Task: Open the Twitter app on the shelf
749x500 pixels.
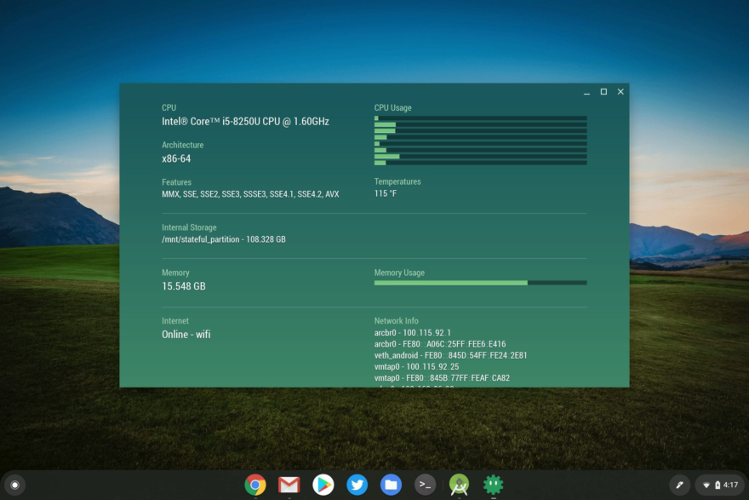Action: (357, 485)
